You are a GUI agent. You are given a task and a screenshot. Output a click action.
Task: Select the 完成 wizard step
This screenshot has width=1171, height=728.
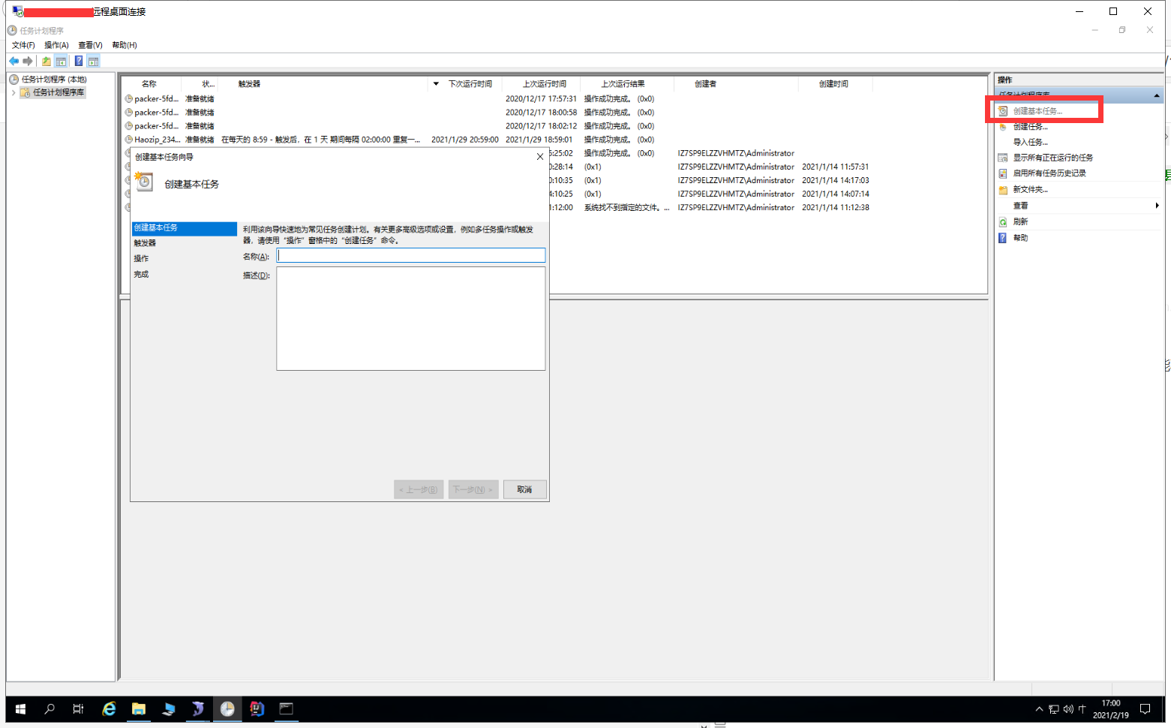coord(141,275)
